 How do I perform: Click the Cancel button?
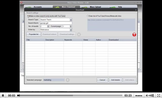pyautogui.click(x=102, y=80)
